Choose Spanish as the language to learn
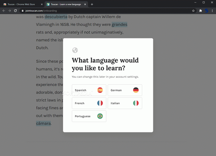Screen dimensions: 216x156 coord(89,90)
